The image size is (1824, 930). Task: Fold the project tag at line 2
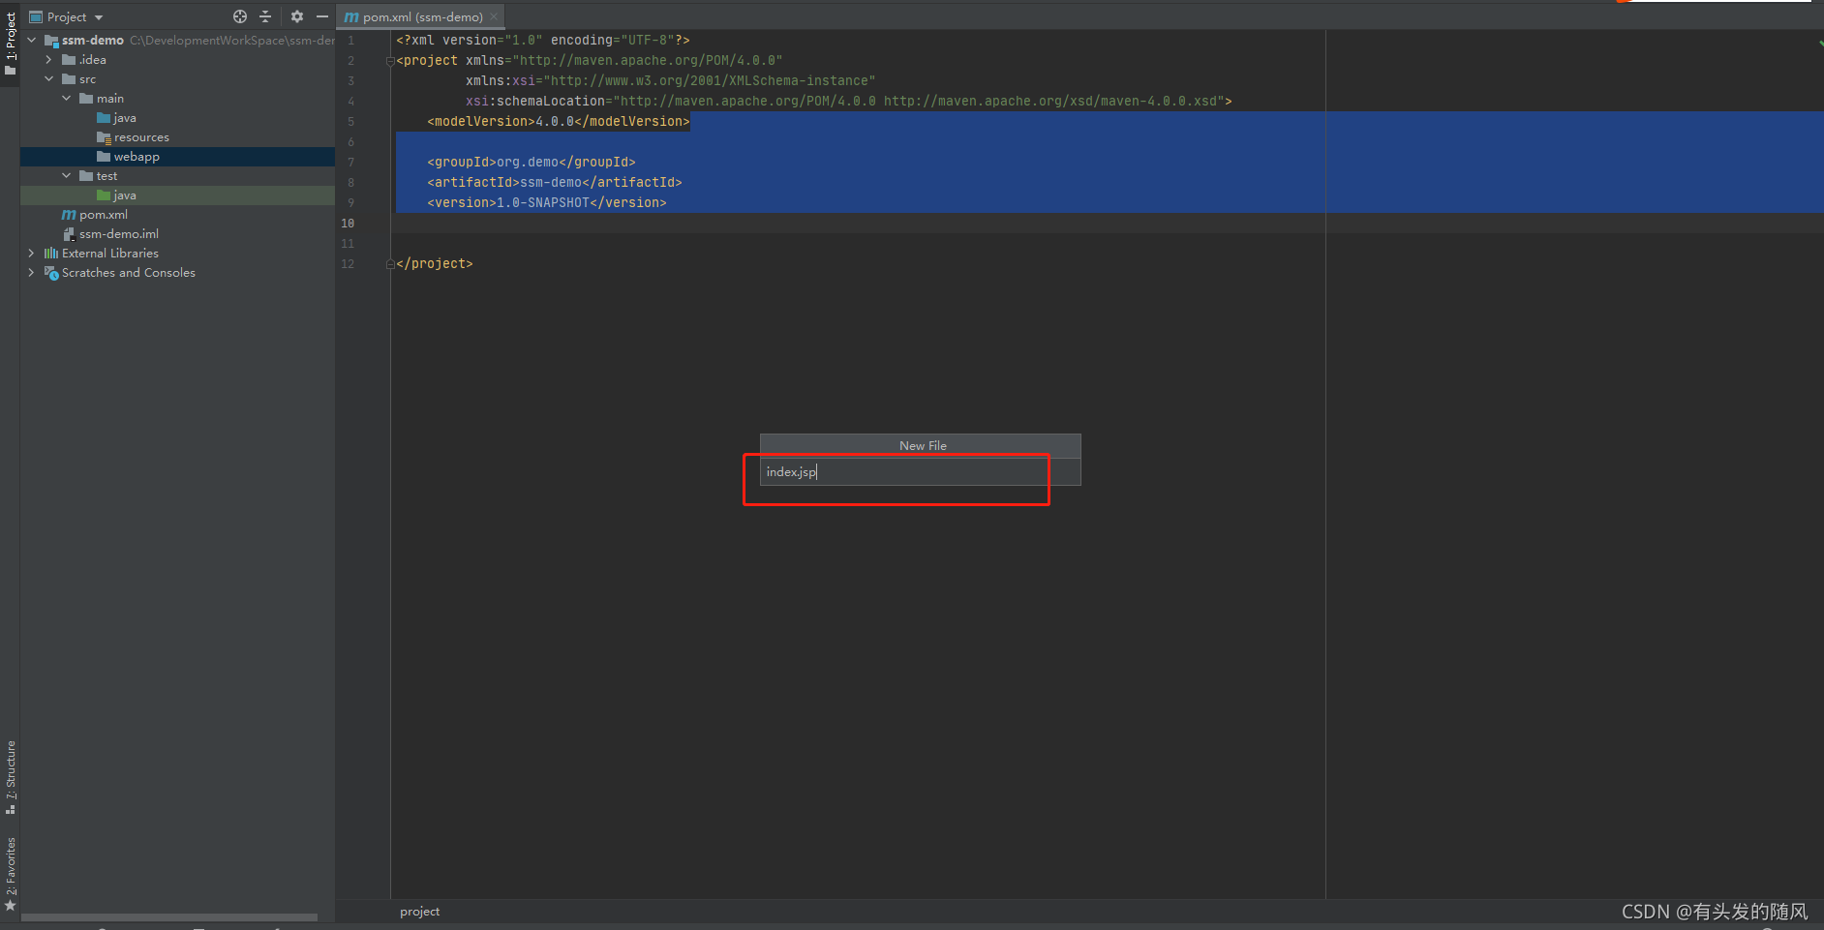click(x=390, y=61)
